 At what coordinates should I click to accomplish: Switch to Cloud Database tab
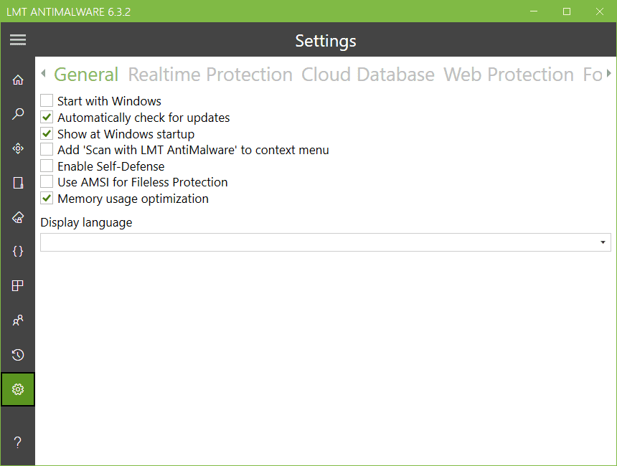(x=368, y=75)
